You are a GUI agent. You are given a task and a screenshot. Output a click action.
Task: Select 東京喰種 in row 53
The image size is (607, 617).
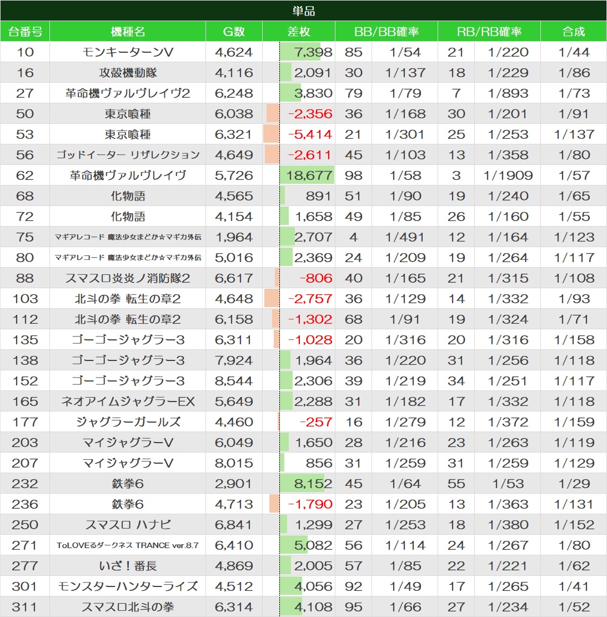click(128, 134)
